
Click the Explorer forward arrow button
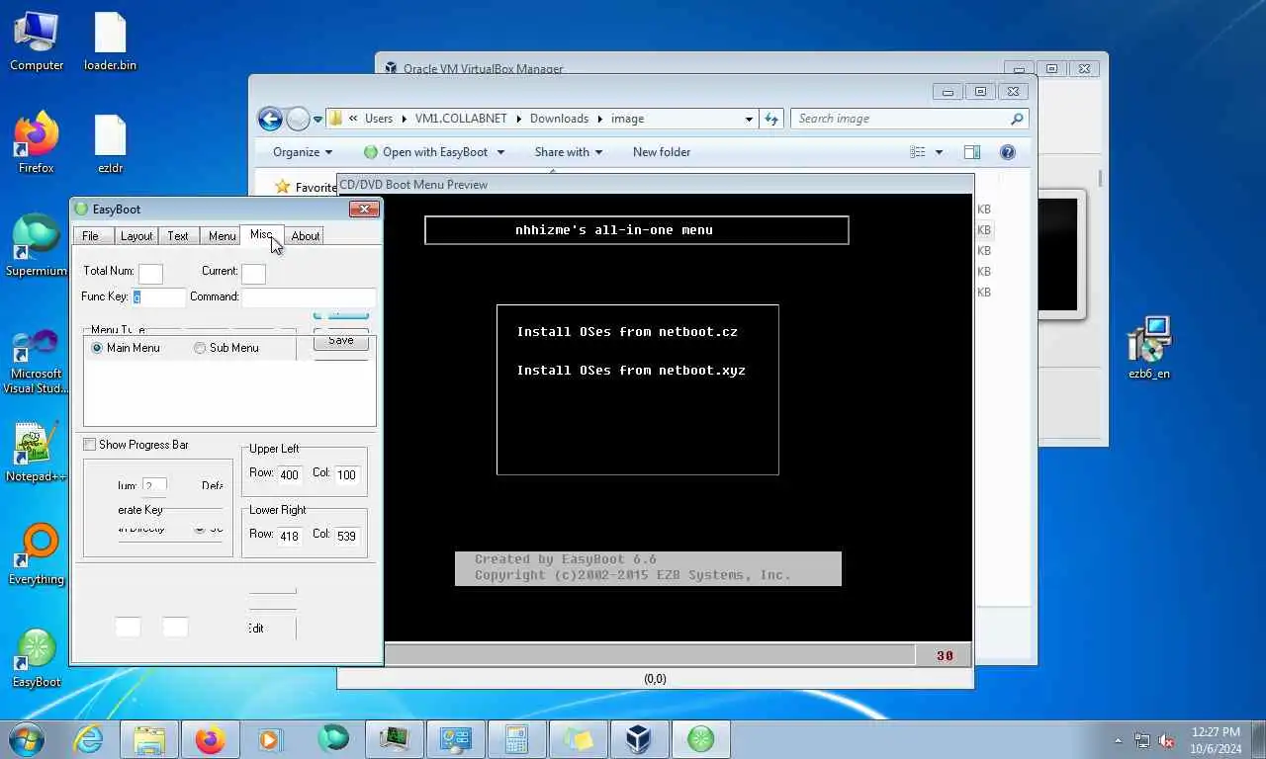(x=298, y=119)
